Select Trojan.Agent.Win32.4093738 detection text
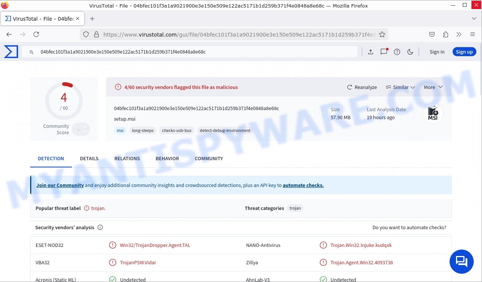Screen dimensions: 482x282 point(362,262)
